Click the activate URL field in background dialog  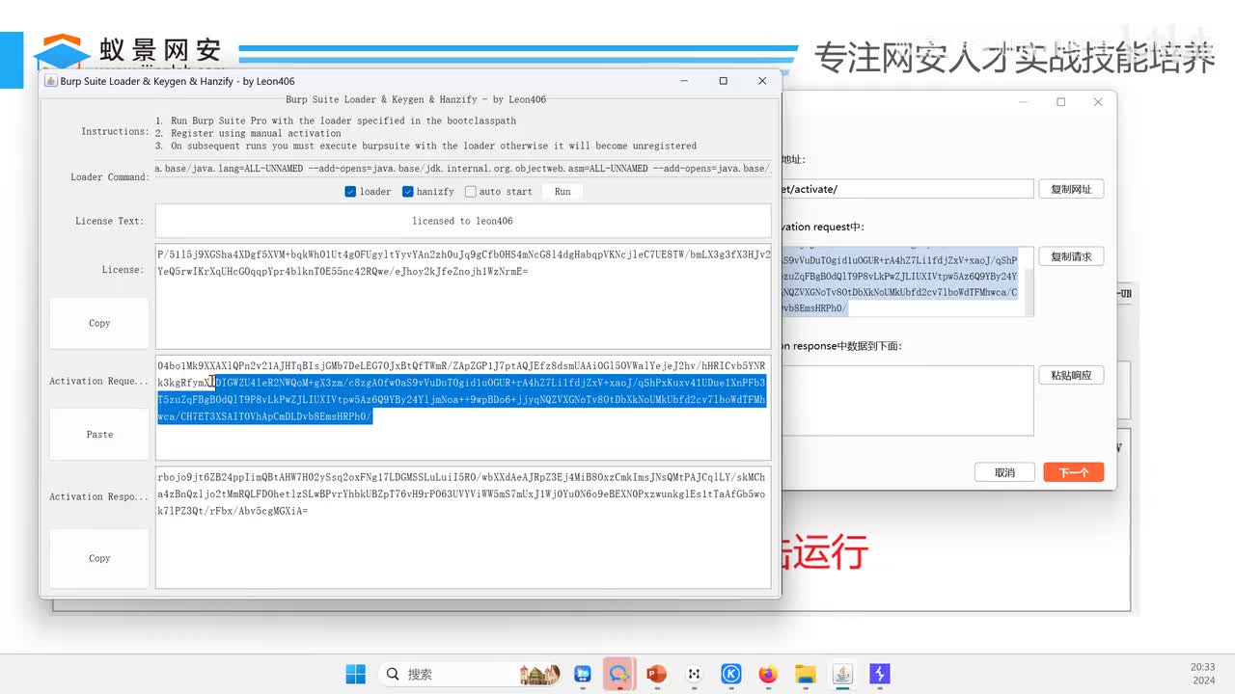[908, 189]
